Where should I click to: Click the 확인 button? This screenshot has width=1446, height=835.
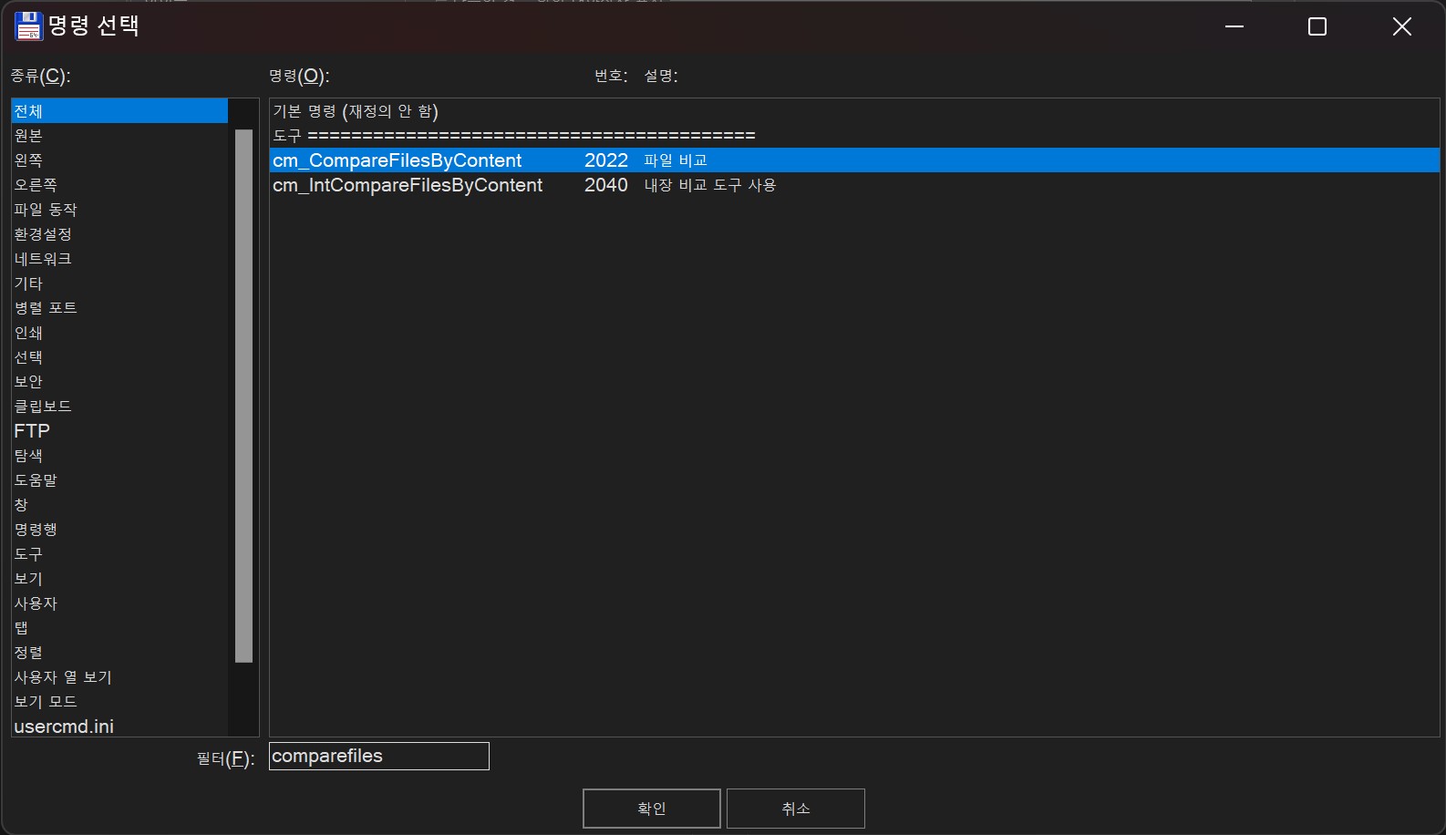click(x=651, y=809)
